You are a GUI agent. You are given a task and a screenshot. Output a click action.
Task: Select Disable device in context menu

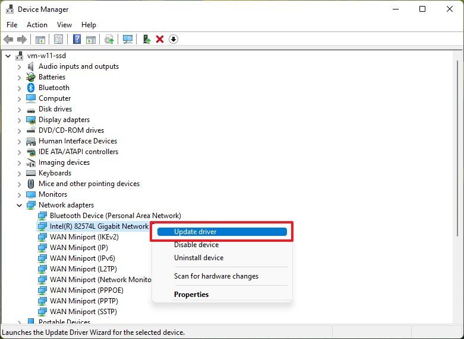click(x=196, y=245)
